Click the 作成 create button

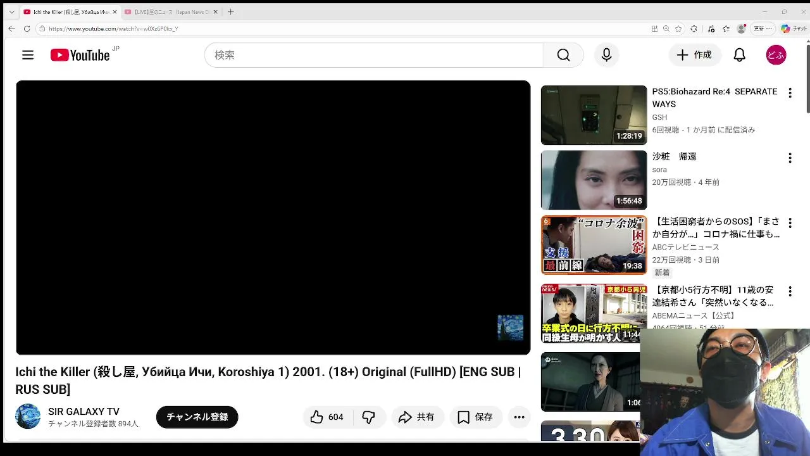coord(695,55)
